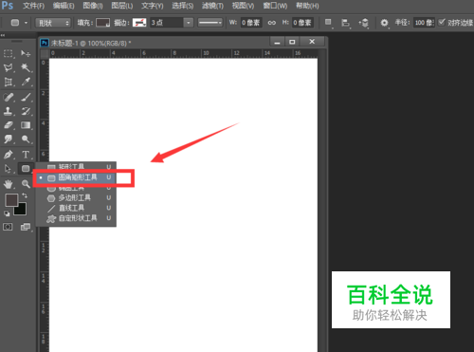Change the screen mode
This screenshot has width=474, height=352.
click(26, 227)
